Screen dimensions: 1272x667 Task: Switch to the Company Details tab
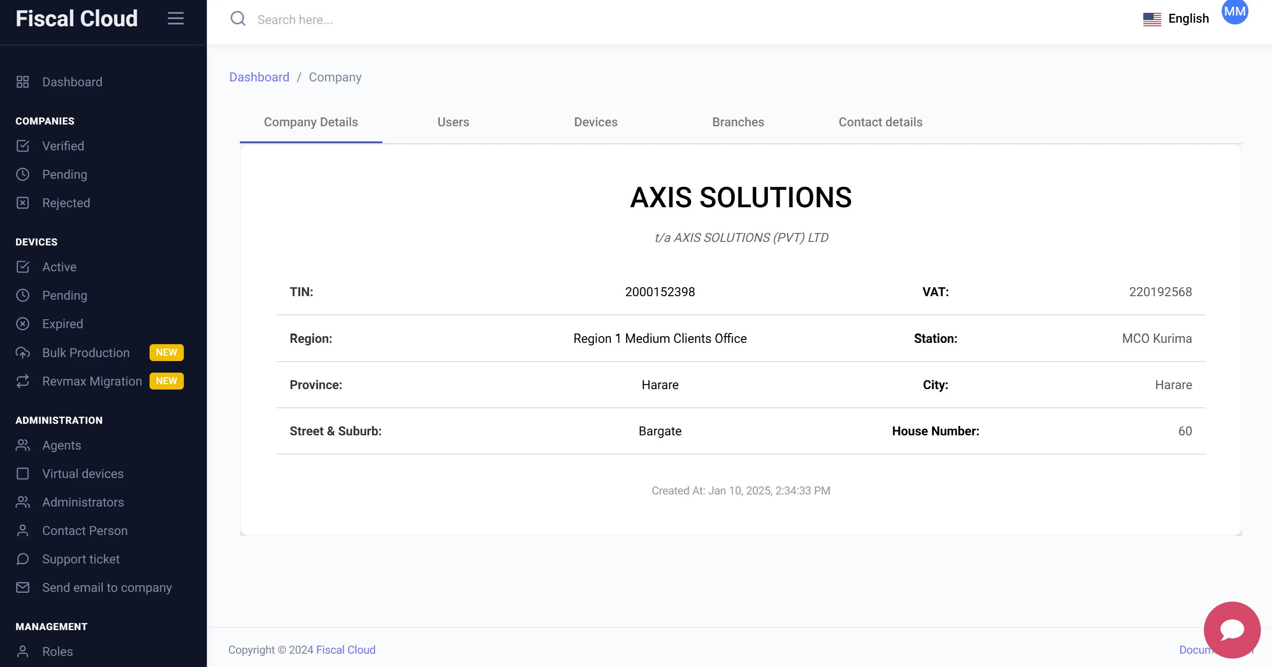[x=311, y=122]
